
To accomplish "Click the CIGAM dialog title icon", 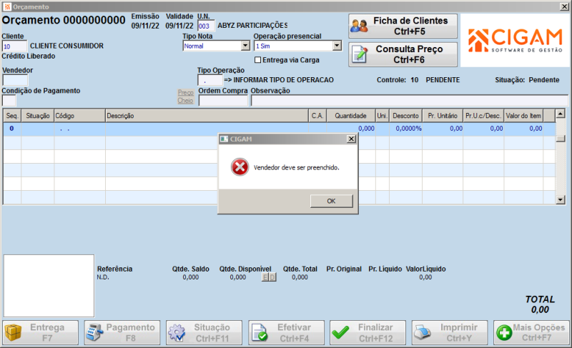I will point(224,139).
